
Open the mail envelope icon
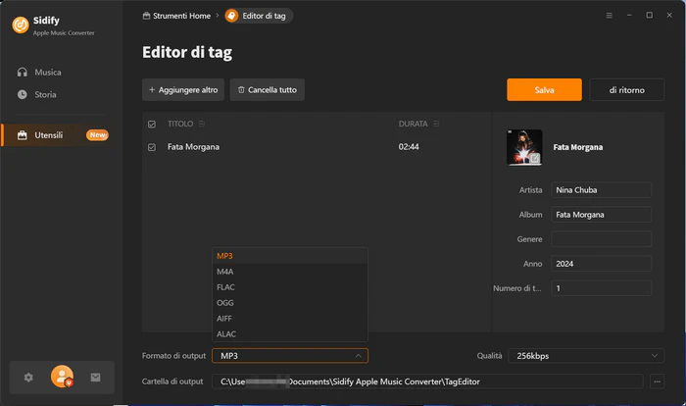click(x=95, y=378)
